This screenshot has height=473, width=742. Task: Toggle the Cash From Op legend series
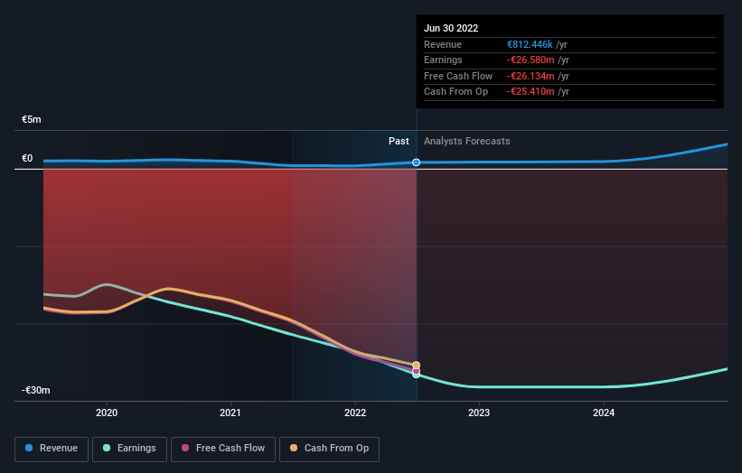tap(329, 449)
